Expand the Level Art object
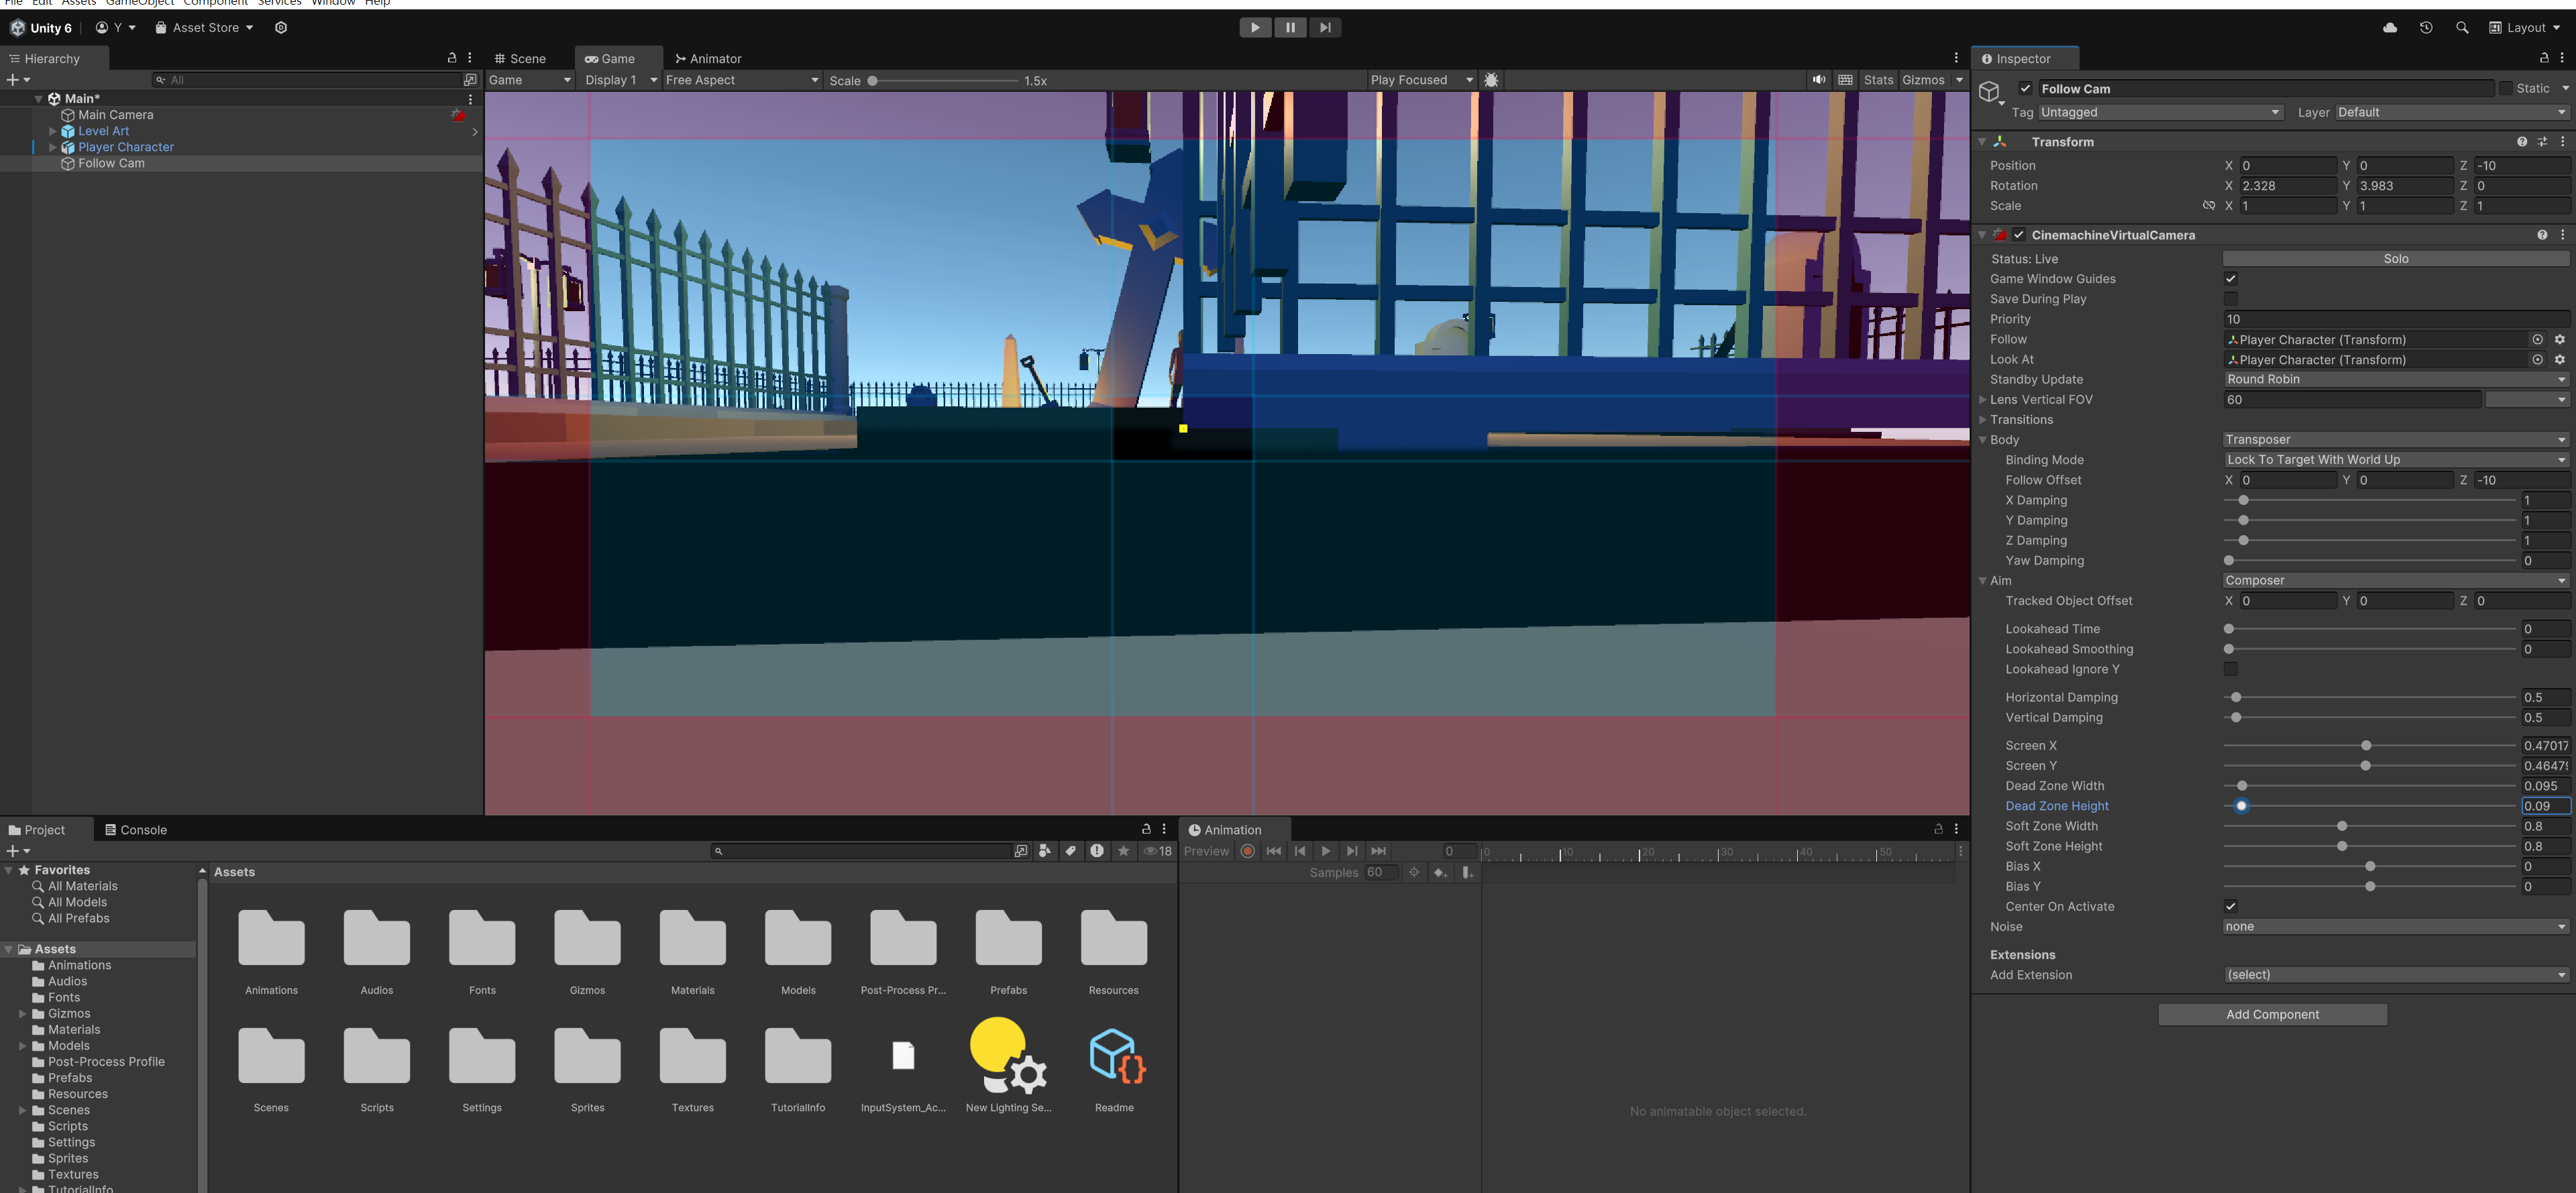This screenshot has width=2576, height=1193. click(x=53, y=131)
